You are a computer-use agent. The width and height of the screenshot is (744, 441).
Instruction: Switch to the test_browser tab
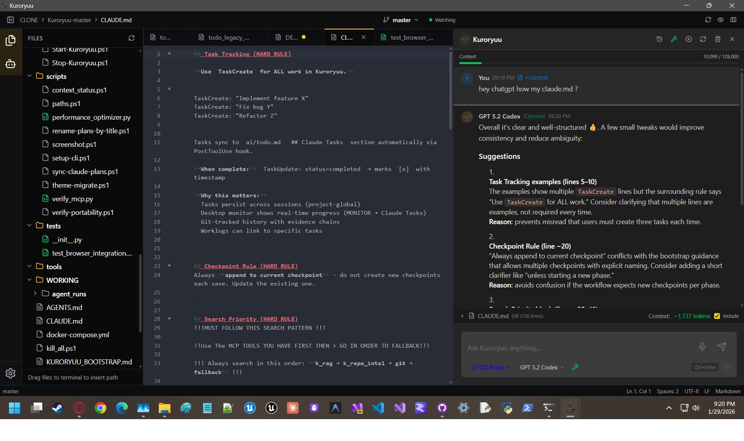(413, 37)
